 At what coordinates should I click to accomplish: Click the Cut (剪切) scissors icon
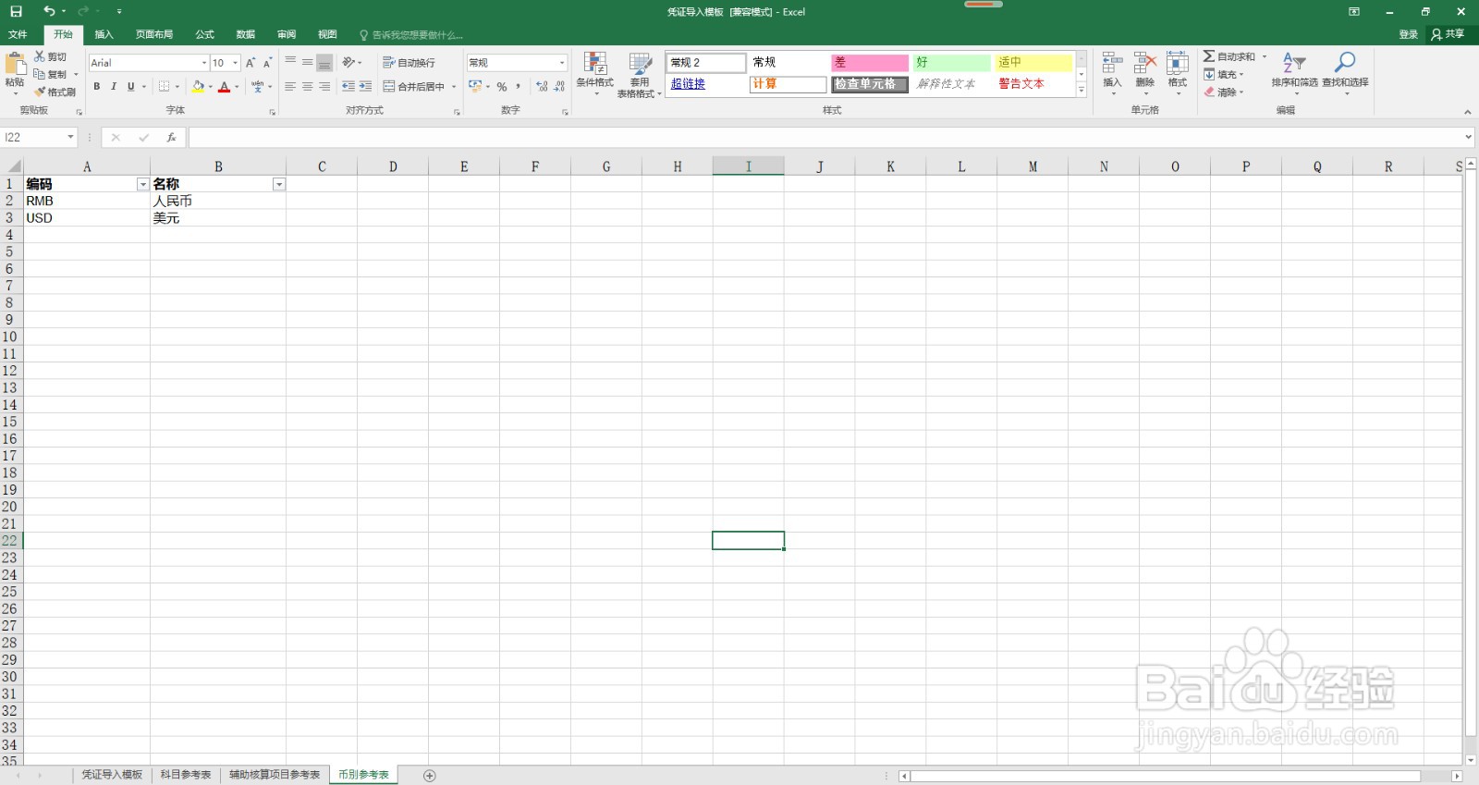click(40, 56)
